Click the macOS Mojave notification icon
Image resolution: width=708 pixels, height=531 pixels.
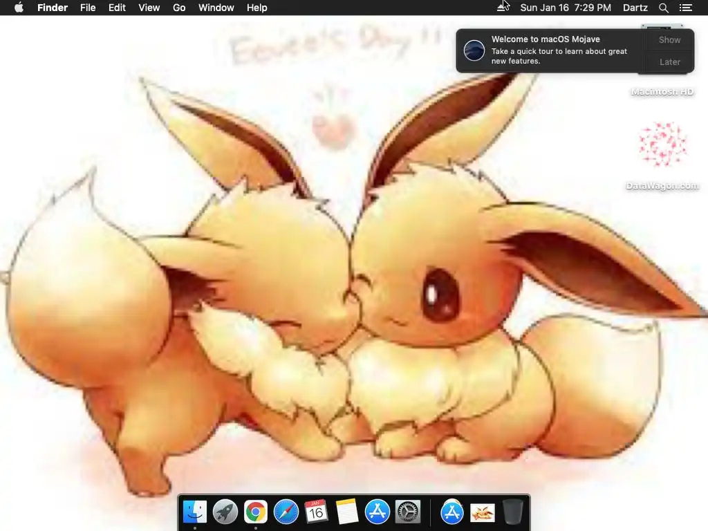pos(474,50)
